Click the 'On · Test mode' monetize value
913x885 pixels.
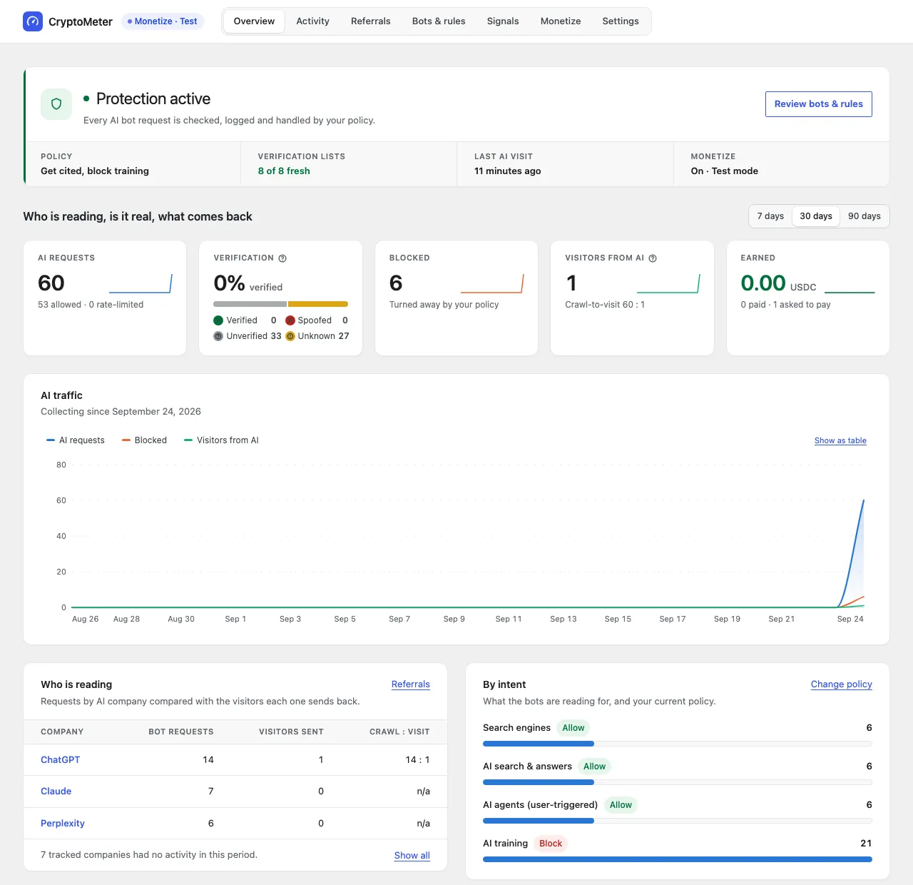[x=725, y=171]
